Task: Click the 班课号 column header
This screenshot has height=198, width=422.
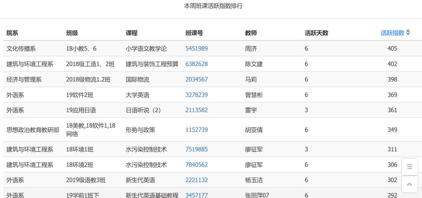Action: (194, 33)
